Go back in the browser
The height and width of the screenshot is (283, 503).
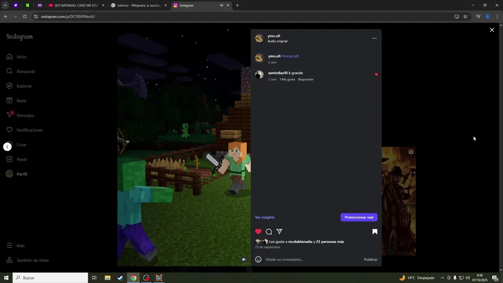[6, 17]
